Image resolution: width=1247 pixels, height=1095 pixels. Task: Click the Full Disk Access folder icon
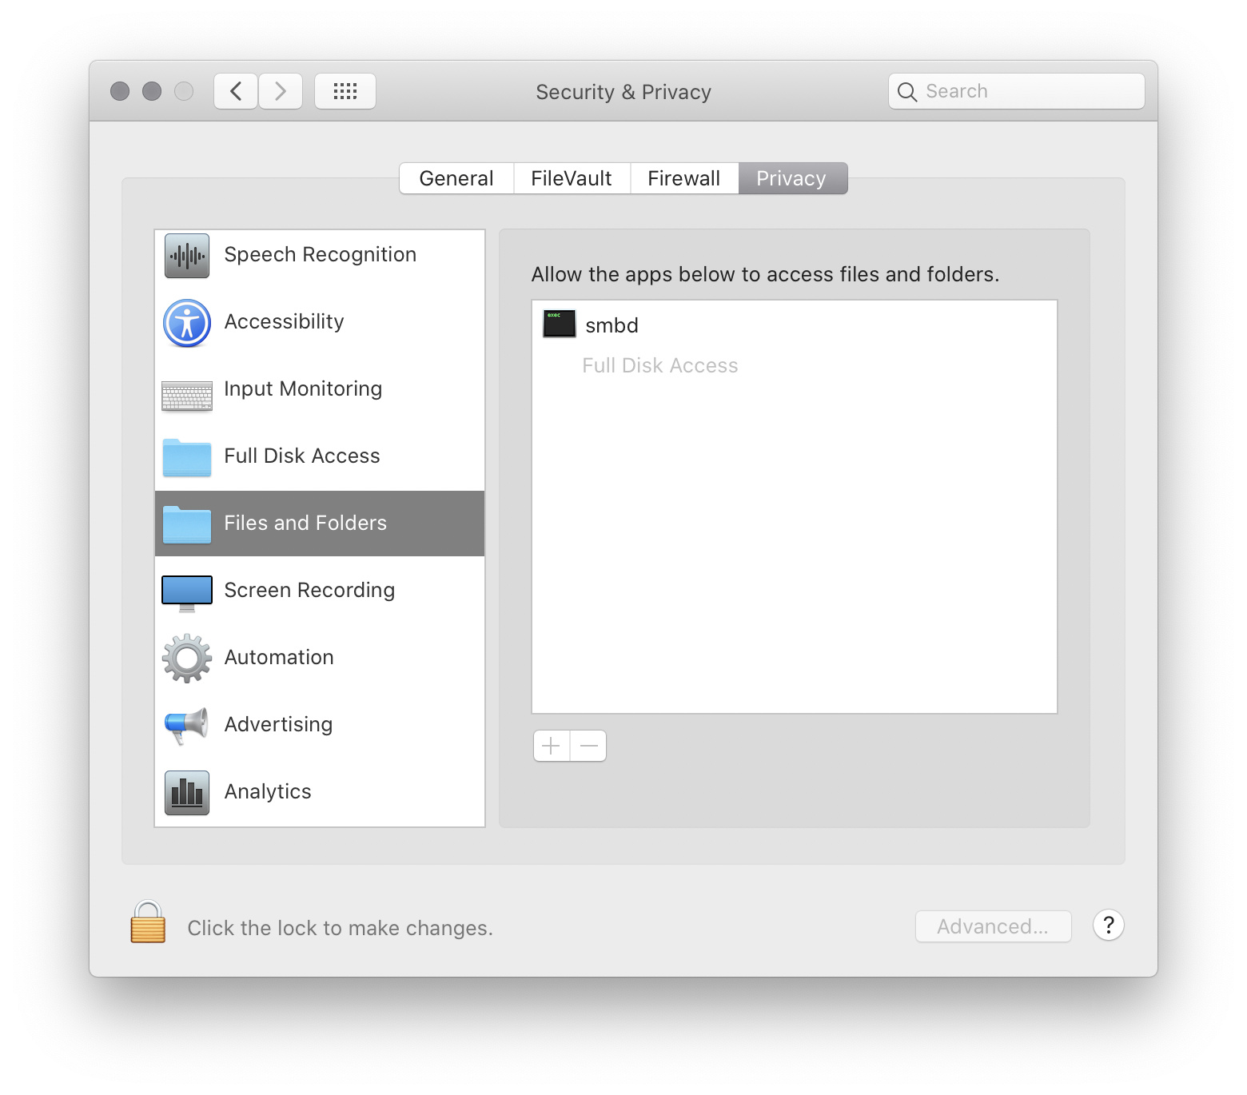[187, 457]
